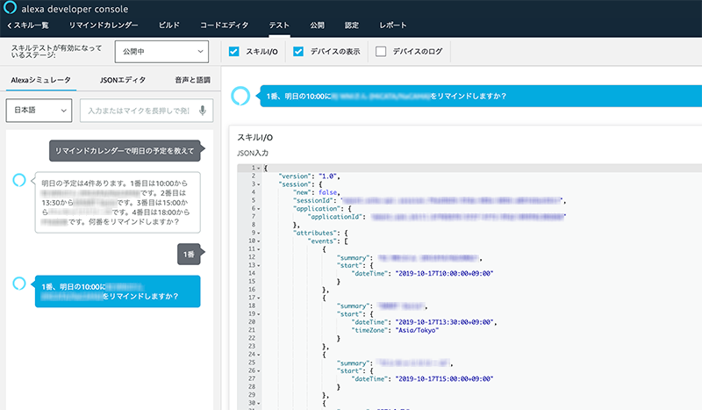Click Alexa ring icon beside リマインドしますか reply
The height and width of the screenshot is (410, 702).
tap(19, 284)
